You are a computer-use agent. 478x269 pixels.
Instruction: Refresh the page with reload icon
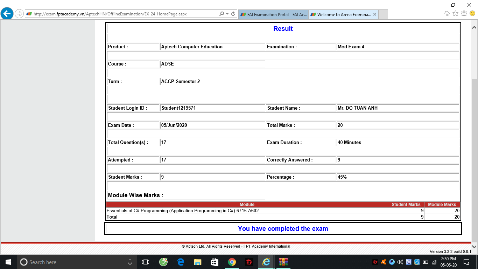(233, 14)
